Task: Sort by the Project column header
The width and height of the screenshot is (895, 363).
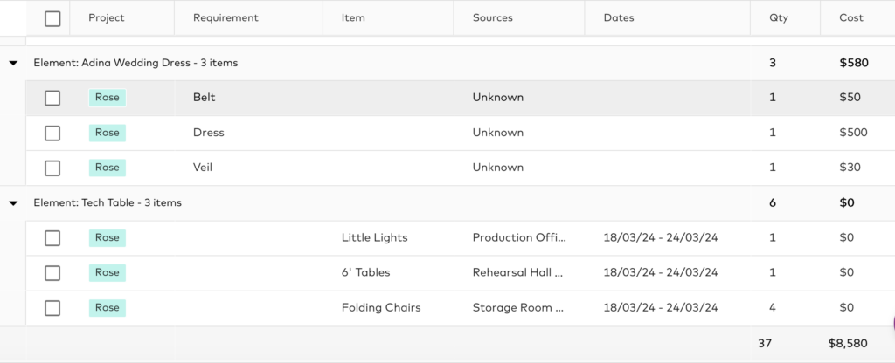Action: 107,17
